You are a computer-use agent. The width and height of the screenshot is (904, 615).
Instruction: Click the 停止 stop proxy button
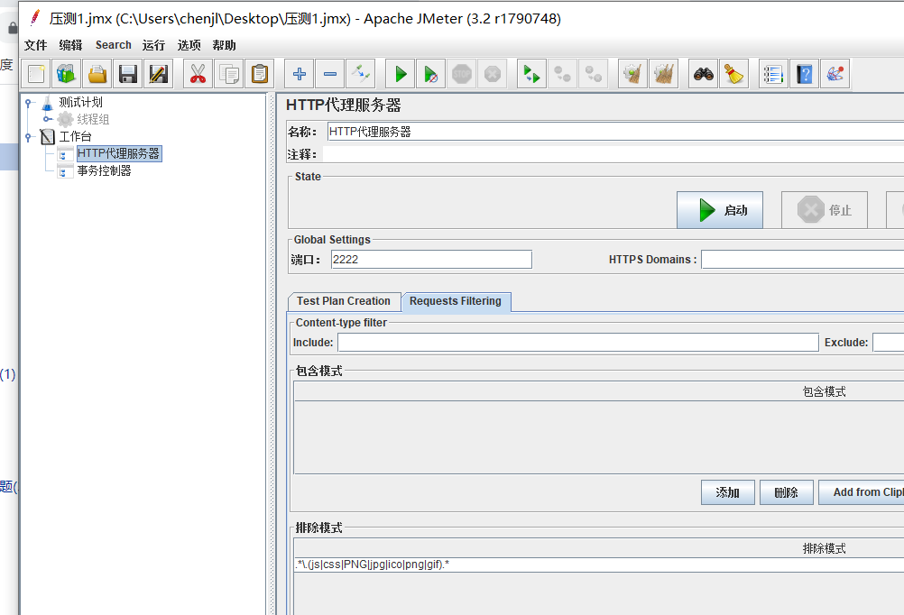pyautogui.click(x=824, y=210)
